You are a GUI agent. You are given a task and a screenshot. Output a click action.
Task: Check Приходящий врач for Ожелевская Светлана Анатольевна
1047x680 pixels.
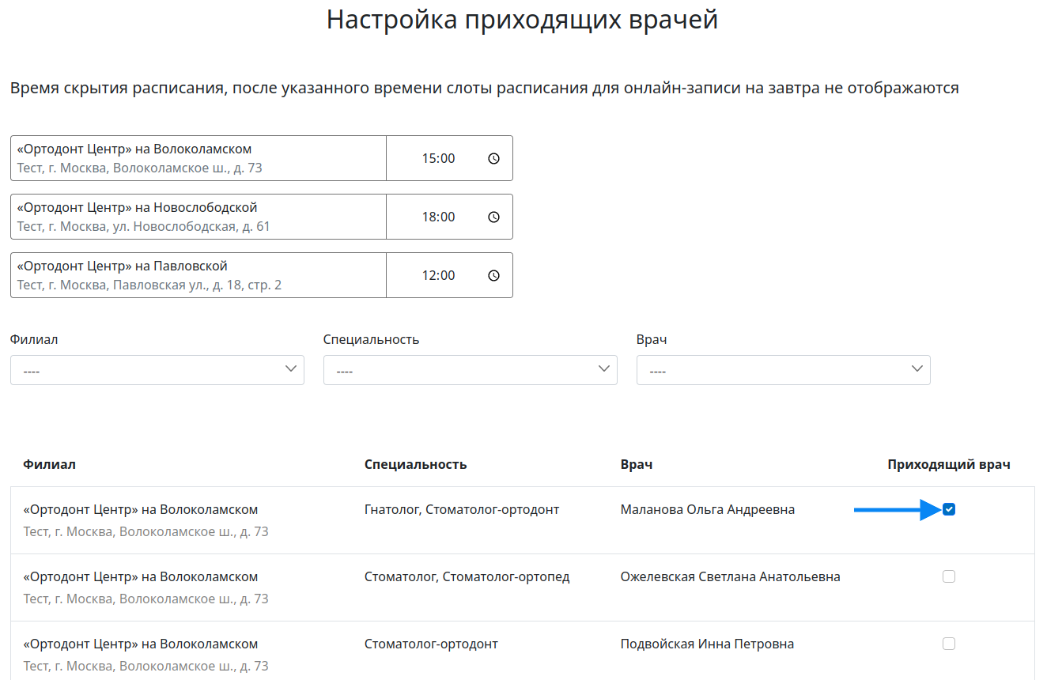(949, 576)
